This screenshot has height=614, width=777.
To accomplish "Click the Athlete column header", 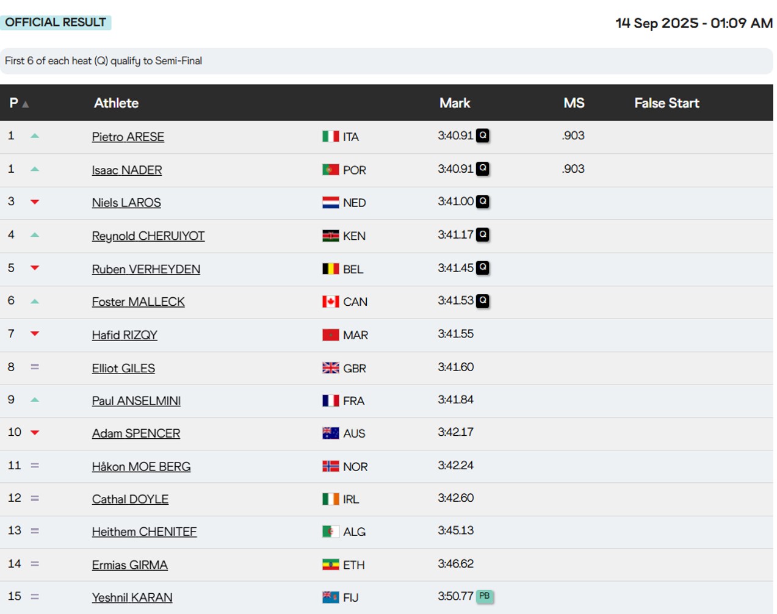I will pyautogui.click(x=116, y=103).
